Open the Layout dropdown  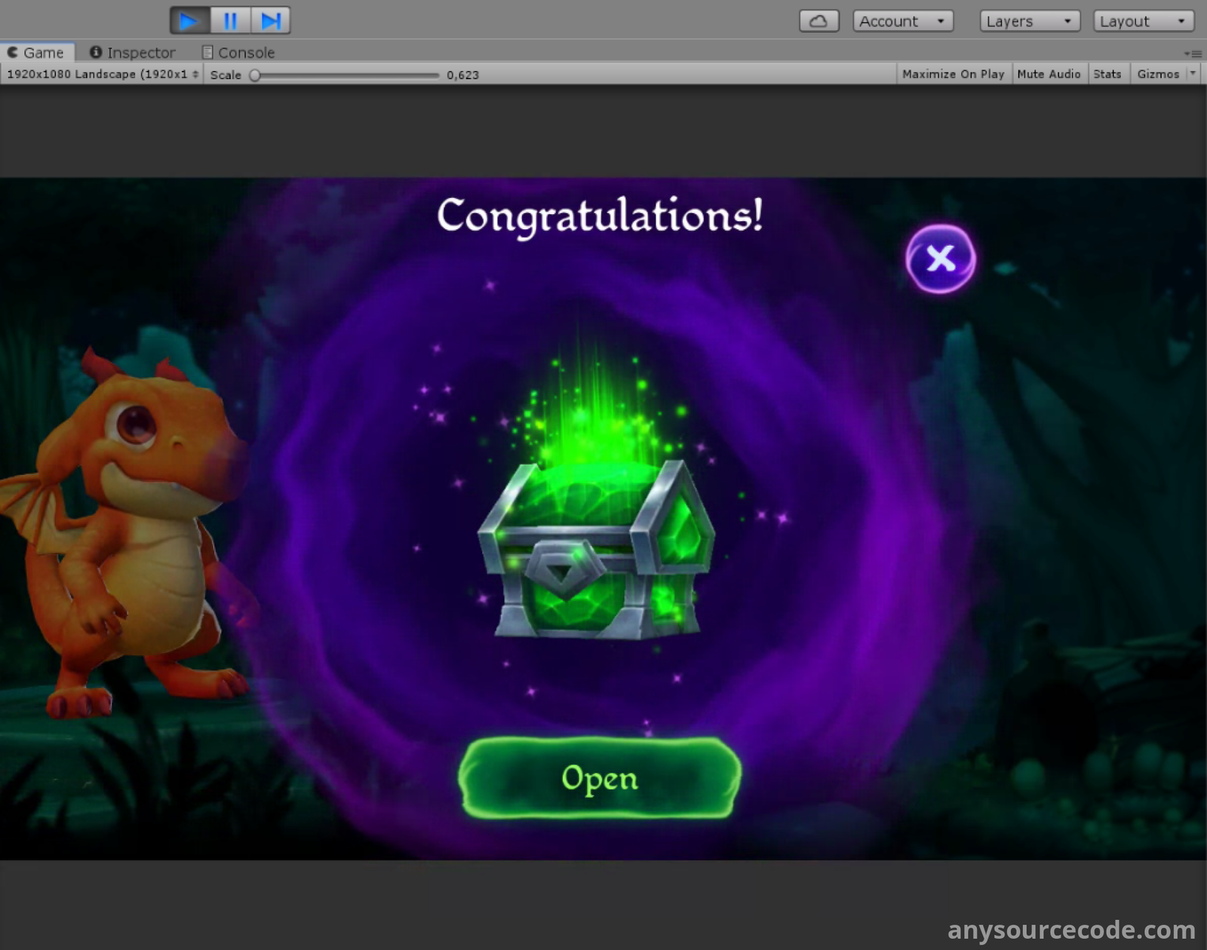pyautogui.click(x=1143, y=21)
